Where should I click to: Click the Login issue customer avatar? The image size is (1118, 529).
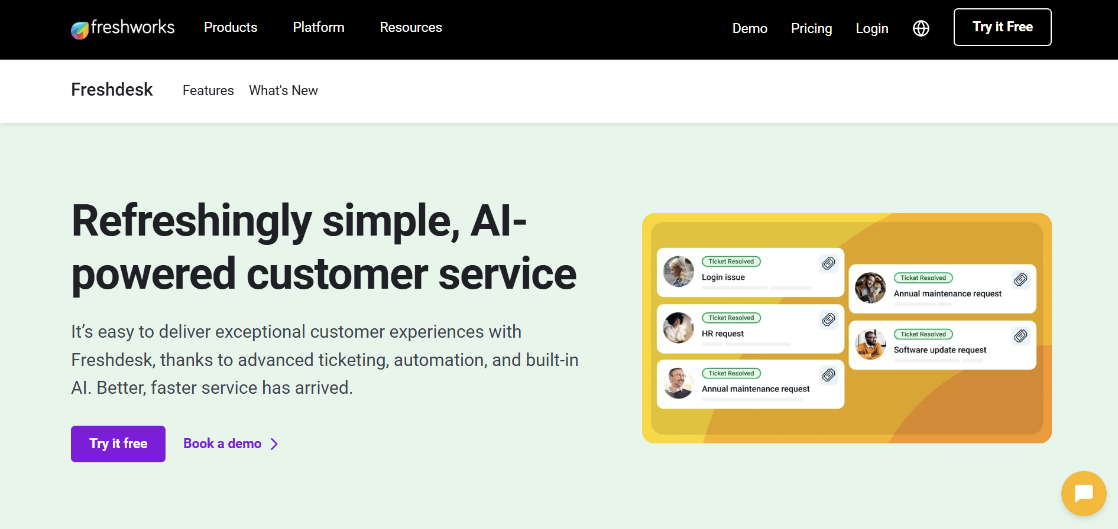679,272
